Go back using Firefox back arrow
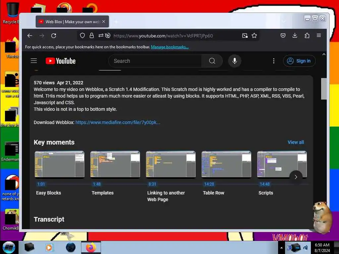Image resolution: width=339 pixels, height=254 pixels. tap(30, 36)
